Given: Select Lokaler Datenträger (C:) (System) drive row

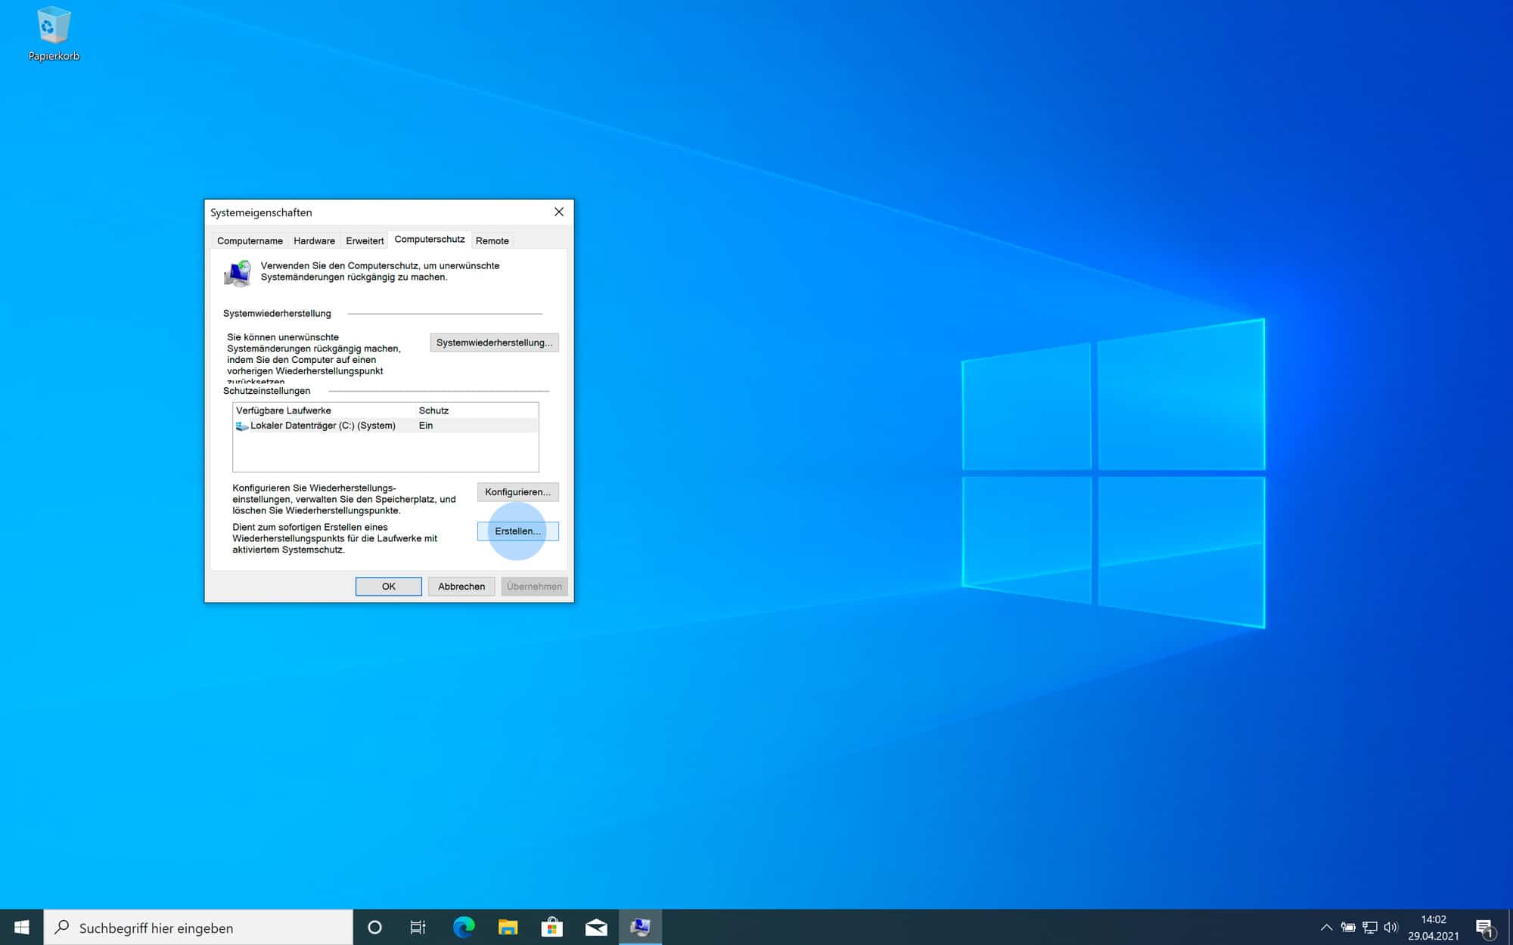Looking at the screenshot, I should [x=386, y=426].
